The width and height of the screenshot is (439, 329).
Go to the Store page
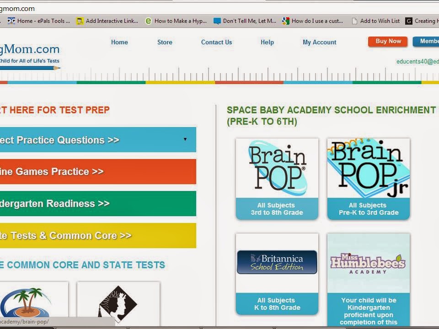tap(165, 42)
